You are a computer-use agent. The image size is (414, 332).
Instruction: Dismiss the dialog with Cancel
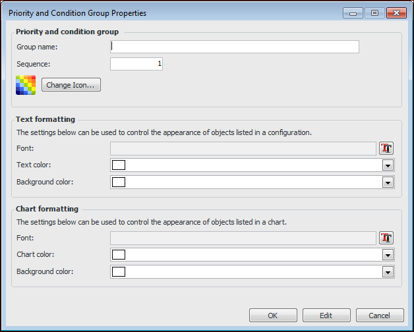[380, 316]
